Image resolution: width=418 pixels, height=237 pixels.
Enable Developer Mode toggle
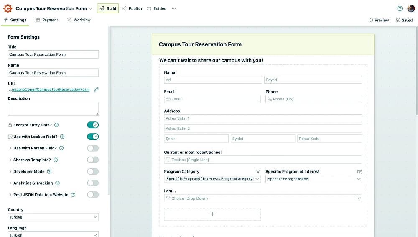click(93, 172)
